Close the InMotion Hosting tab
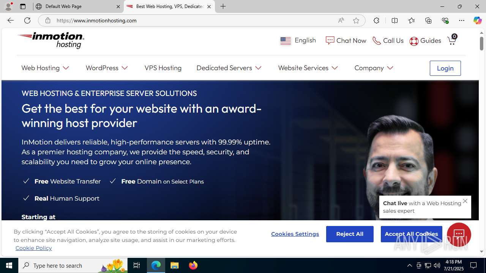The width and height of the screenshot is (486, 273). coord(209,6)
